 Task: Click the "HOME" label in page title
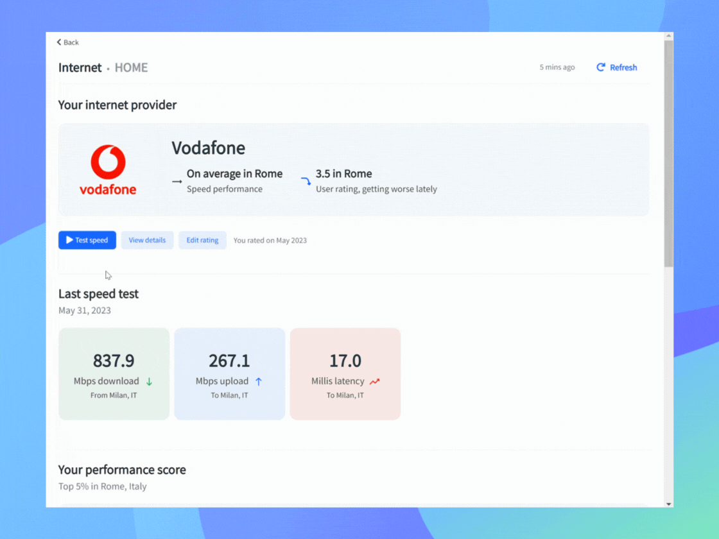click(x=131, y=68)
